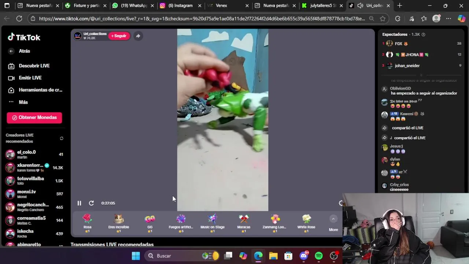Open the browser profile avatar
This screenshot has width=469, height=264.
436,18
